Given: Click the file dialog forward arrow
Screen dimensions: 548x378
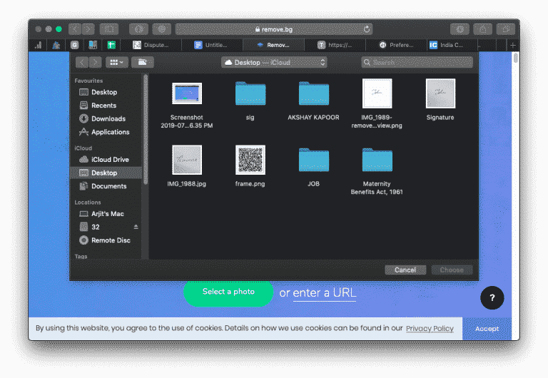Looking at the screenshot, I should point(95,62).
